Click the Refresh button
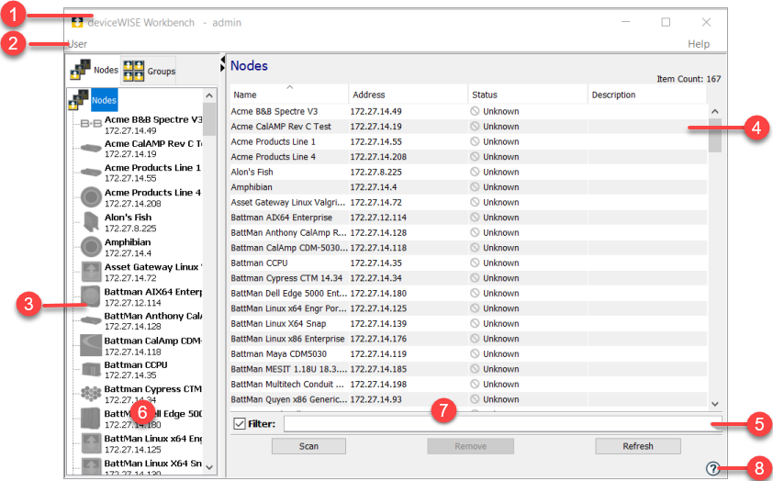773x481 pixels. (x=638, y=446)
